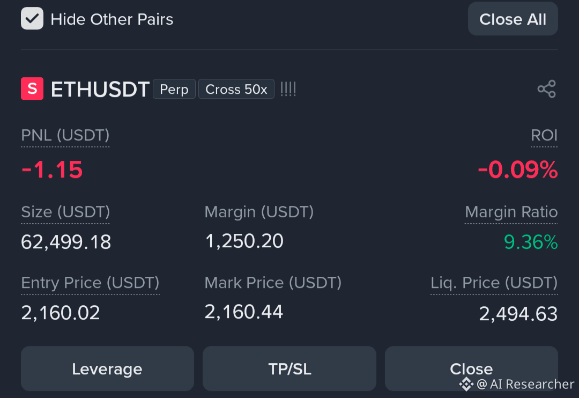Uncheck the Hide Other Pairs checkbox

(x=32, y=18)
